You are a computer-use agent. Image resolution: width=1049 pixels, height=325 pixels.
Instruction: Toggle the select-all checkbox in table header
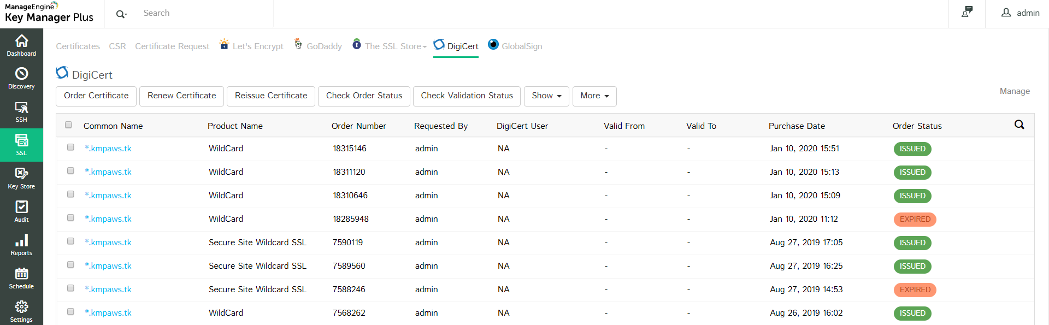(68, 125)
